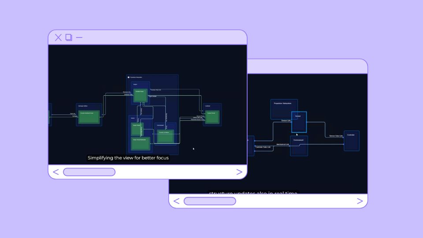Click the Mechanical Link connection label

tap(282, 144)
